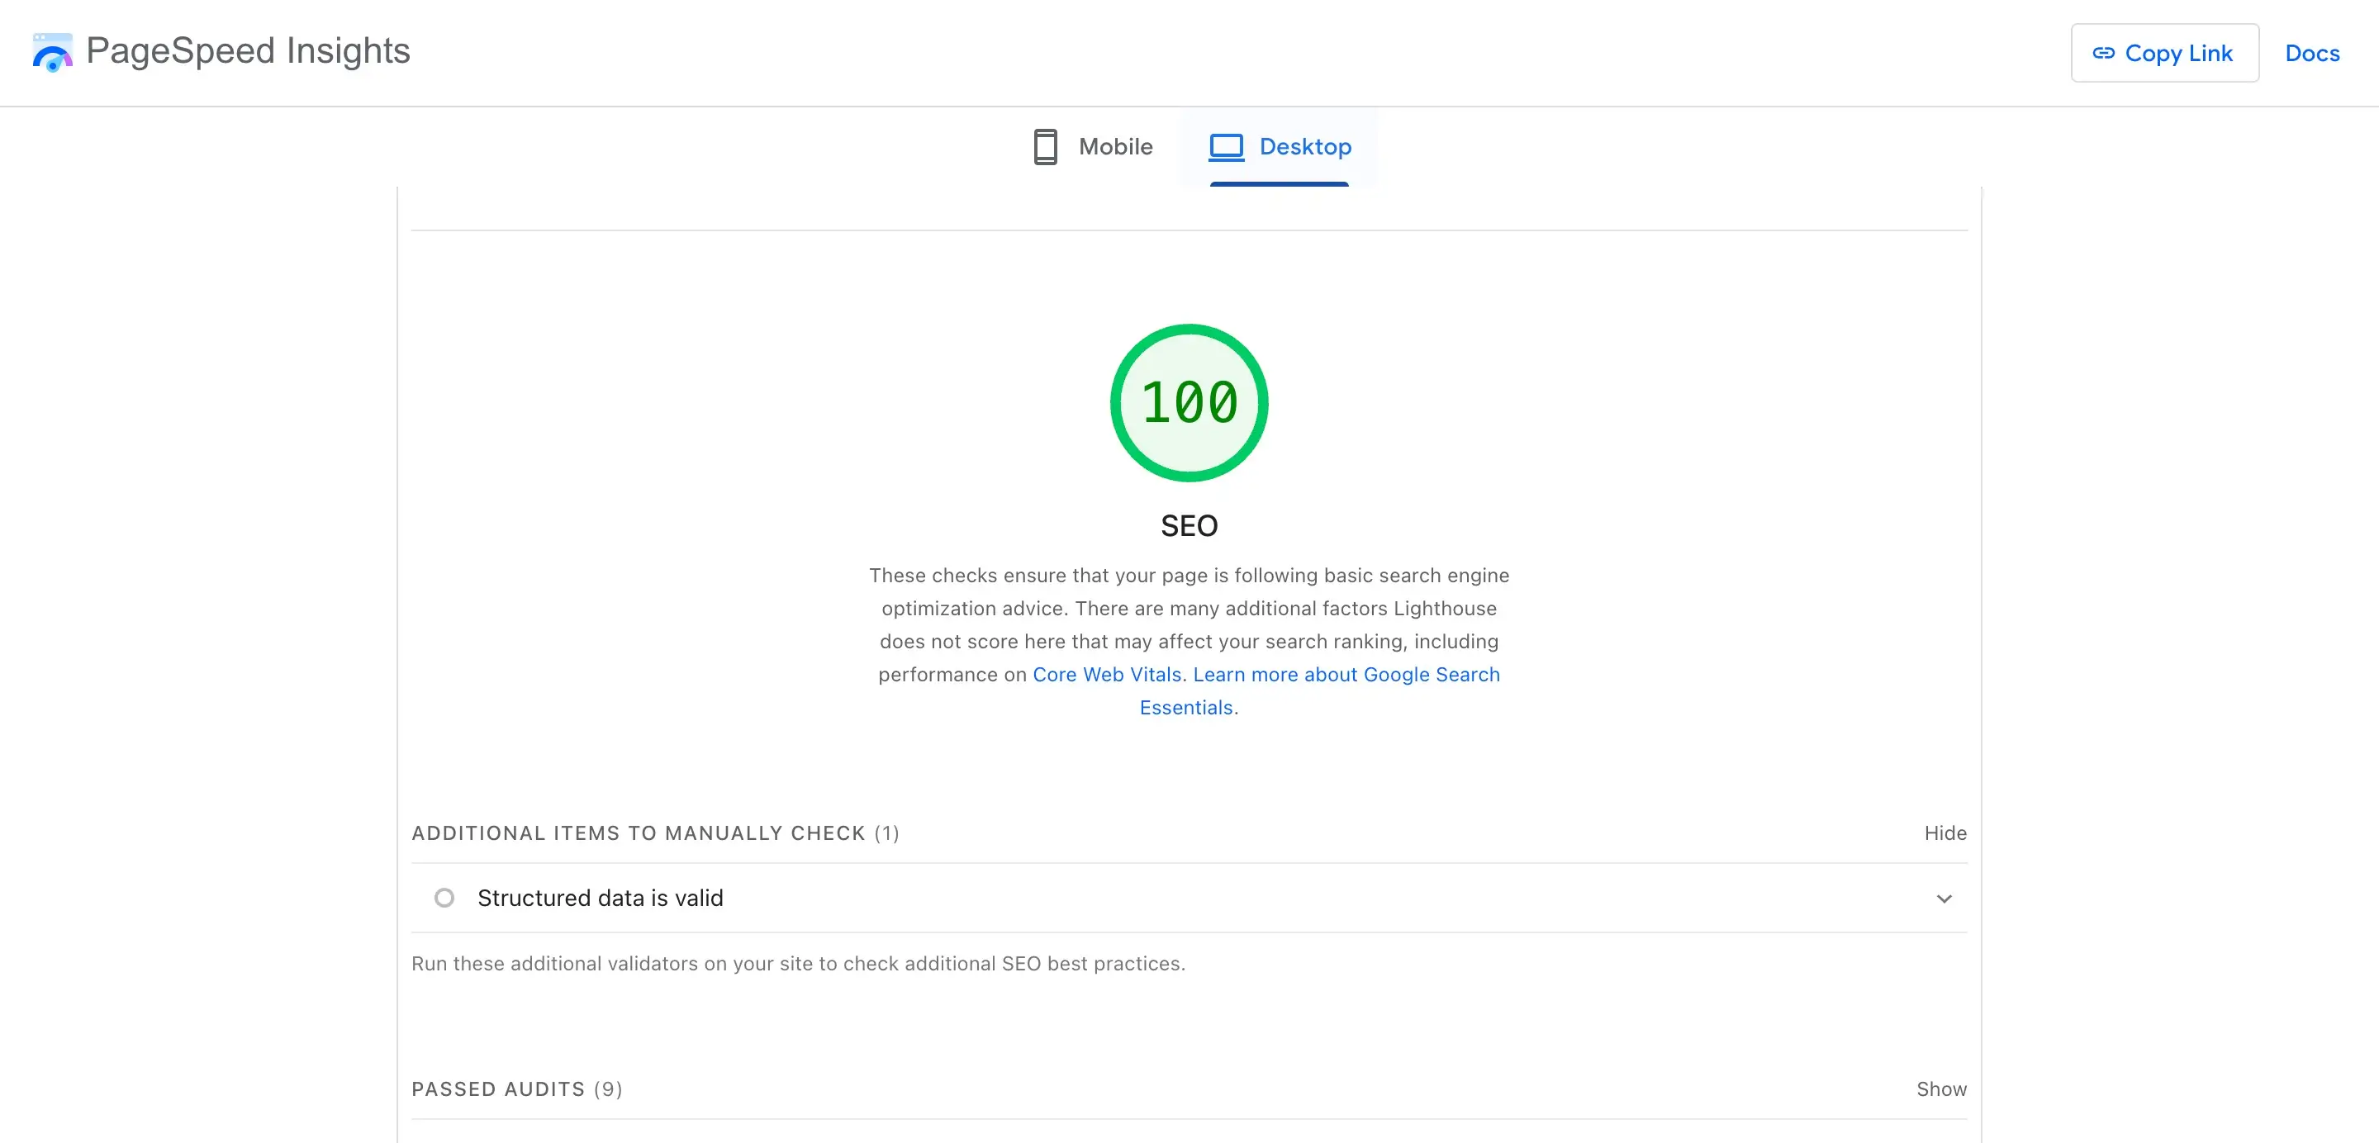
Task: Follow Learn more about Google Search link
Action: click(1346, 675)
